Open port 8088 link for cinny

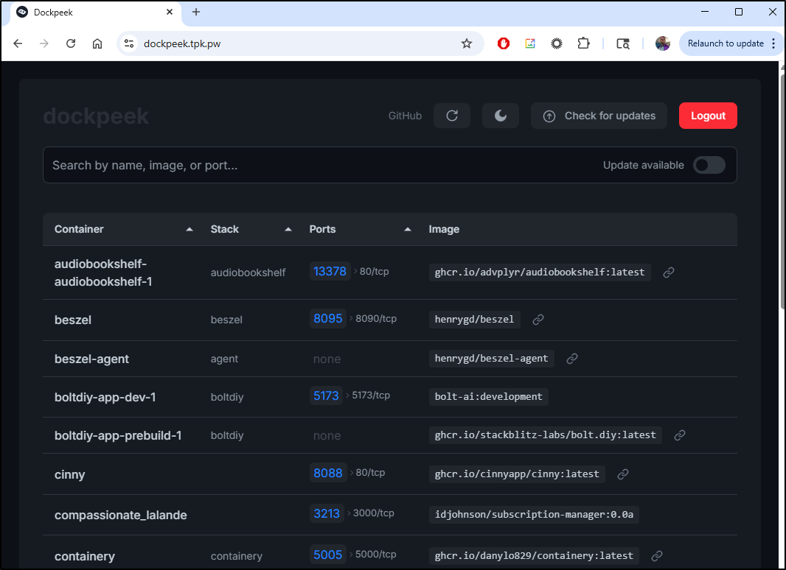328,473
